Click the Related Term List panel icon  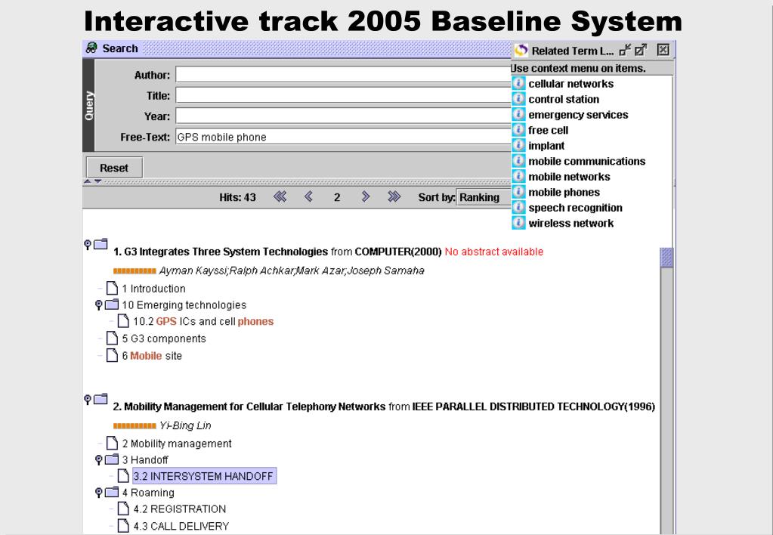point(521,51)
